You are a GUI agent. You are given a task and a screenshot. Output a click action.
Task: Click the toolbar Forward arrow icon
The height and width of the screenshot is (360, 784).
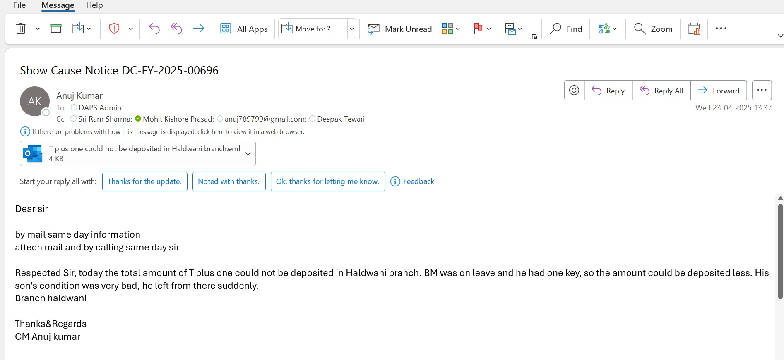[199, 29]
